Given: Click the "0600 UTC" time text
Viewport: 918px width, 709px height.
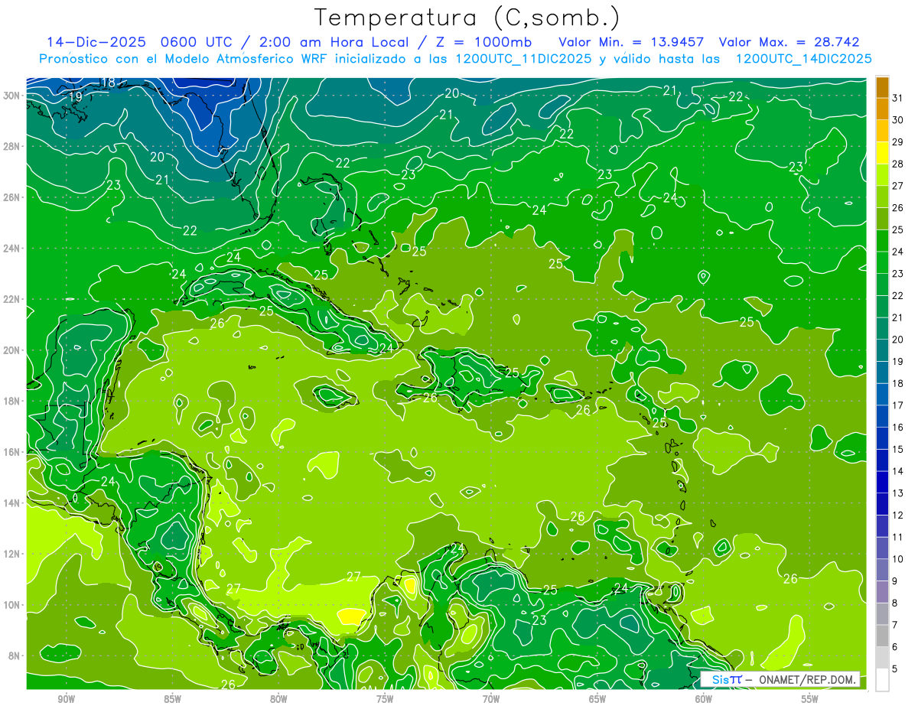Looking at the screenshot, I should (x=195, y=42).
